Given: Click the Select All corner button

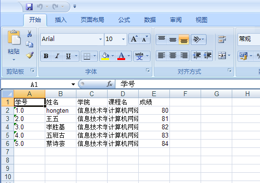Looking at the screenshot, I should [8, 94].
